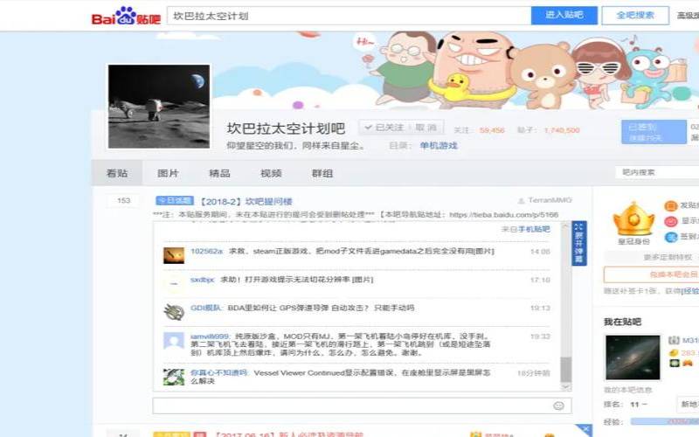Click username sxdbjx
The height and width of the screenshot is (437, 699).
tap(202, 280)
